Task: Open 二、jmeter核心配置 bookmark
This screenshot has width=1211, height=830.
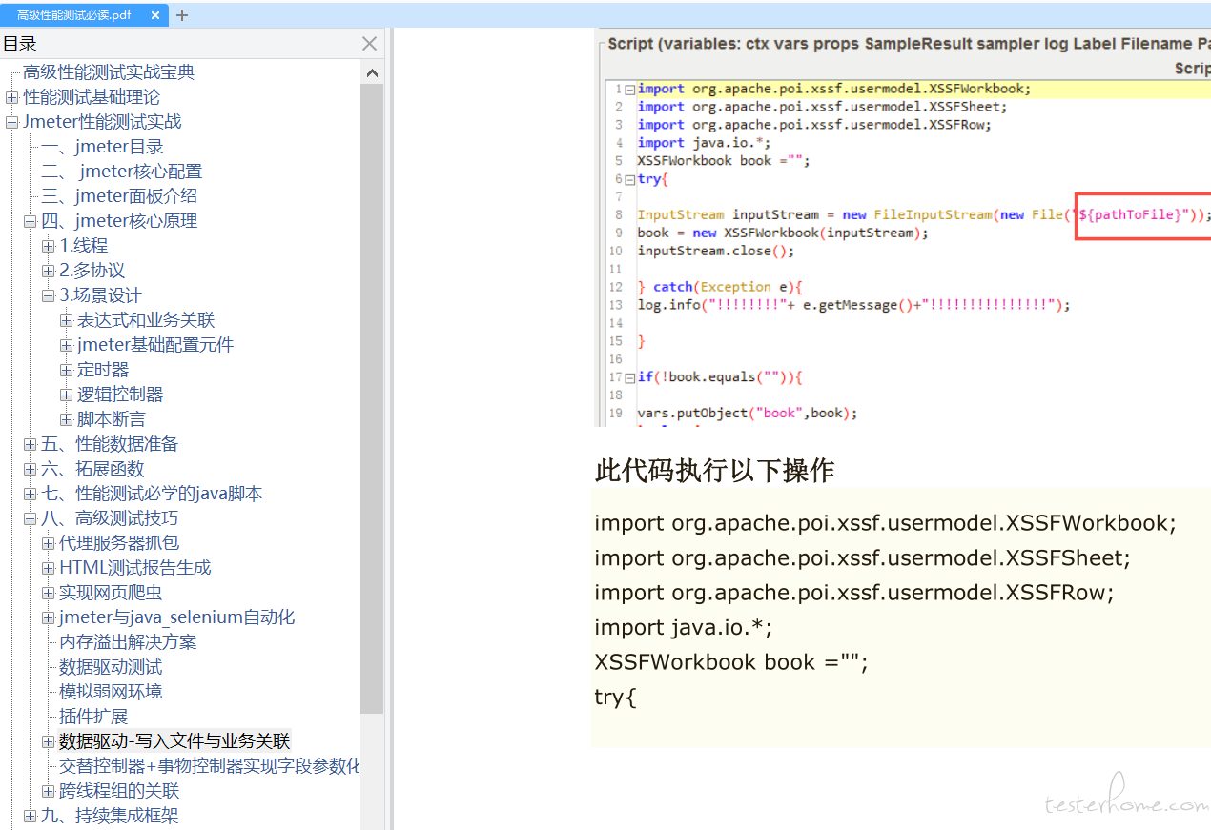Action: (121, 172)
